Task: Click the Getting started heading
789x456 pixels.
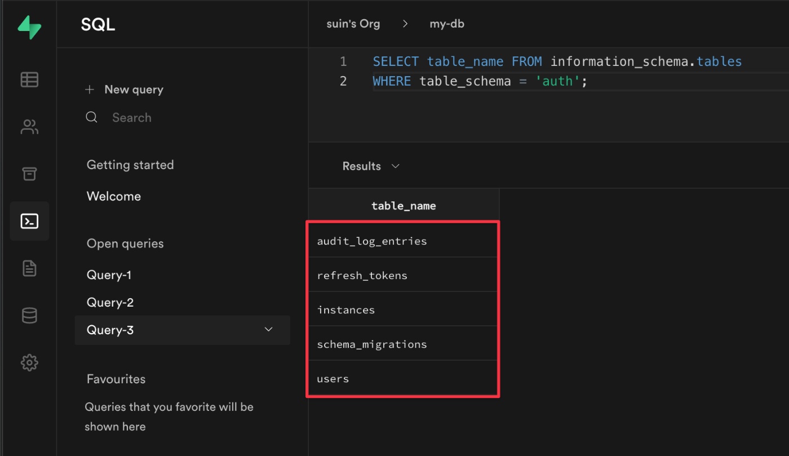Action: 130,165
